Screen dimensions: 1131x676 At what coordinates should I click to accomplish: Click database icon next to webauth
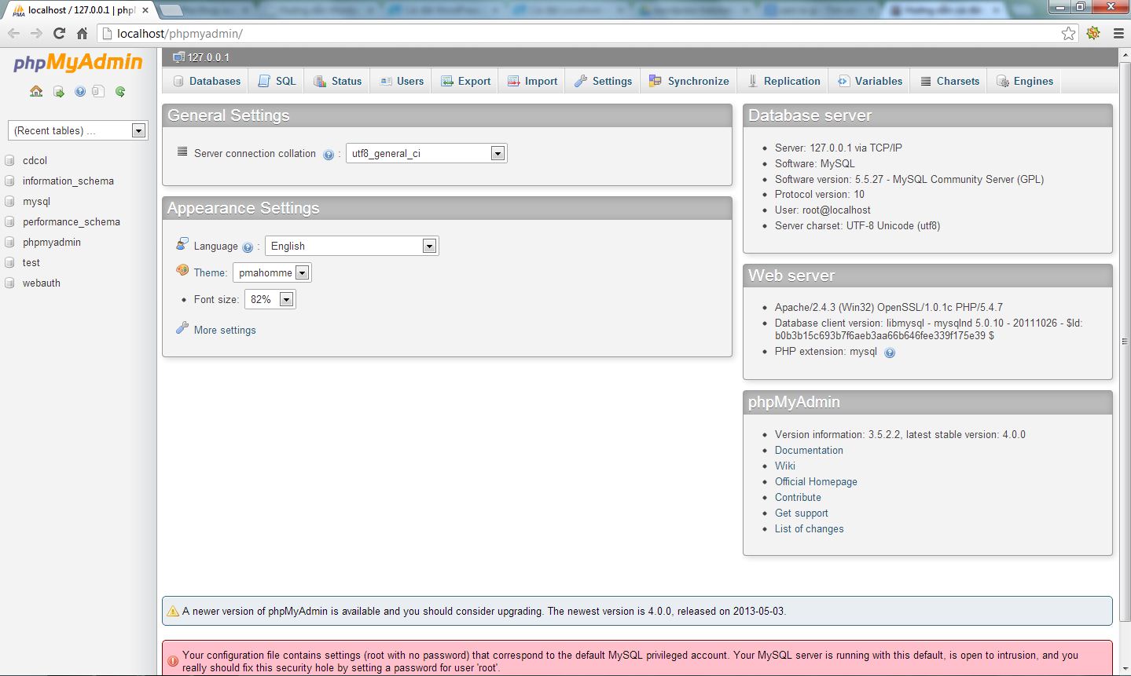[10, 283]
